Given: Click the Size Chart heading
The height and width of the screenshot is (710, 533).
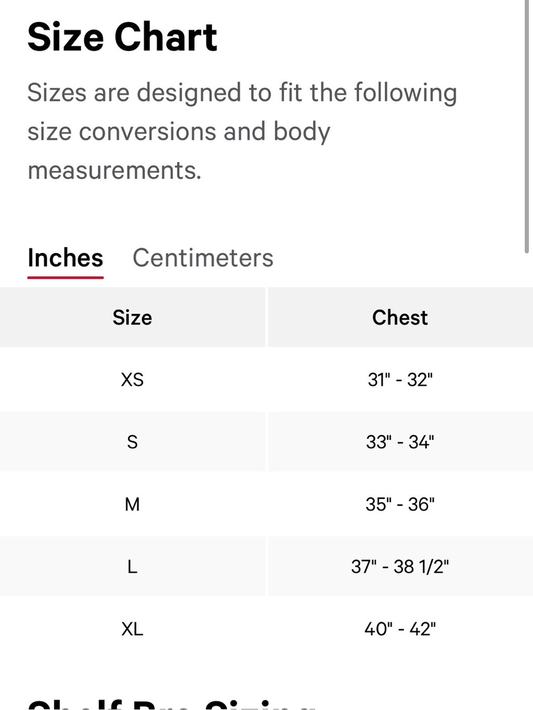Looking at the screenshot, I should [122, 37].
